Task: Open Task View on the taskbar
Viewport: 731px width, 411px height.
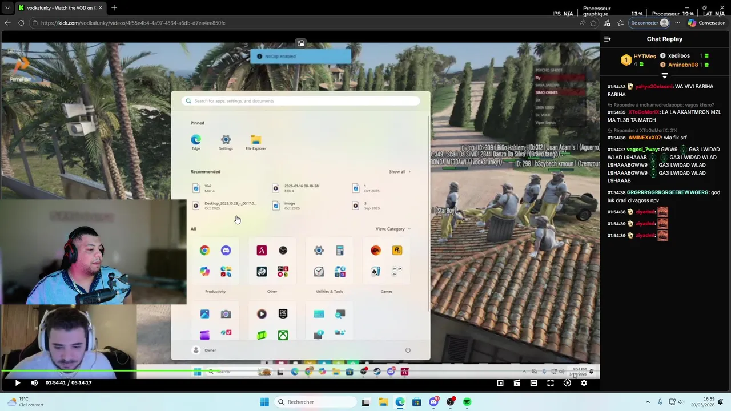Action: pyautogui.click(x=365, y=402)
